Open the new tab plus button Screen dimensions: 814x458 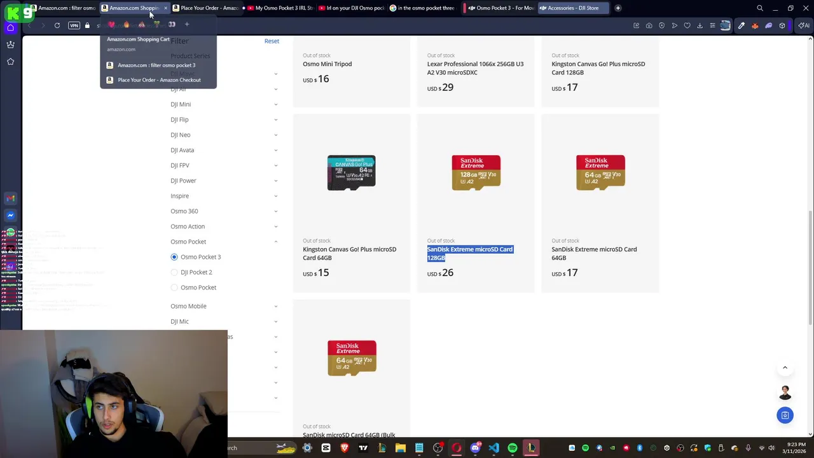tap(617, 8)
